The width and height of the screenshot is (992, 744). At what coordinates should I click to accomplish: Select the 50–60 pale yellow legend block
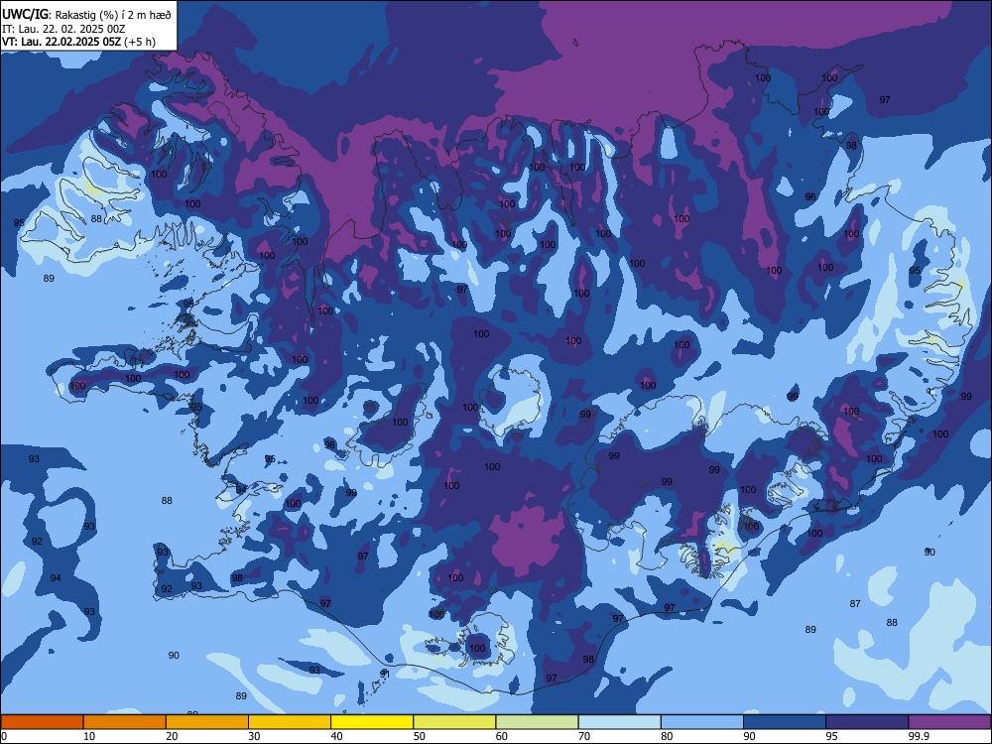point(454,722)
